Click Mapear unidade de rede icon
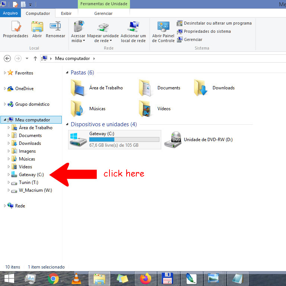Screen dimensions: 286x286 tap(103, 27)
